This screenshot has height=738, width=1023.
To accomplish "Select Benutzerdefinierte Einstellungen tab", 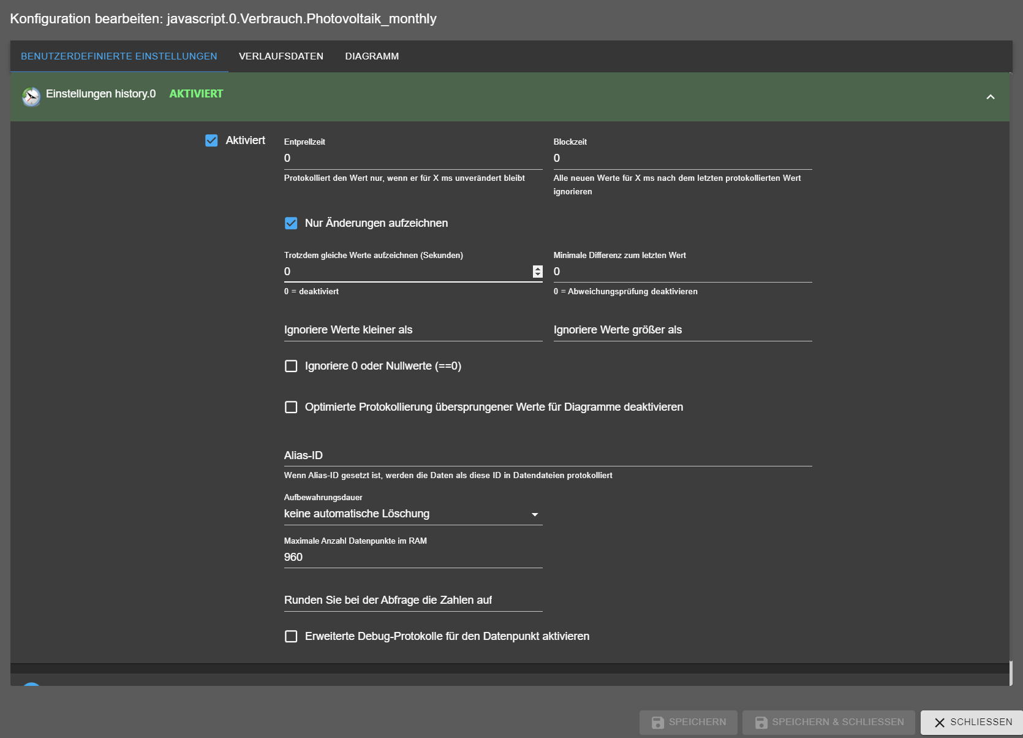I will coord(119,56).
